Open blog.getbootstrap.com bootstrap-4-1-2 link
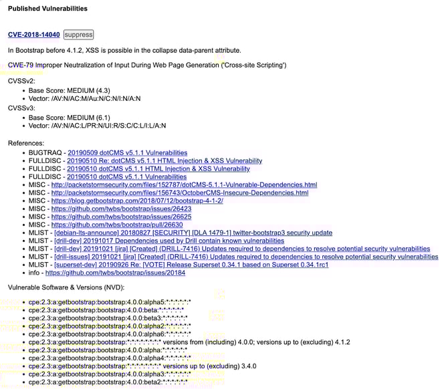The width and height of the screenshot is (444, 389). [137, 201]
